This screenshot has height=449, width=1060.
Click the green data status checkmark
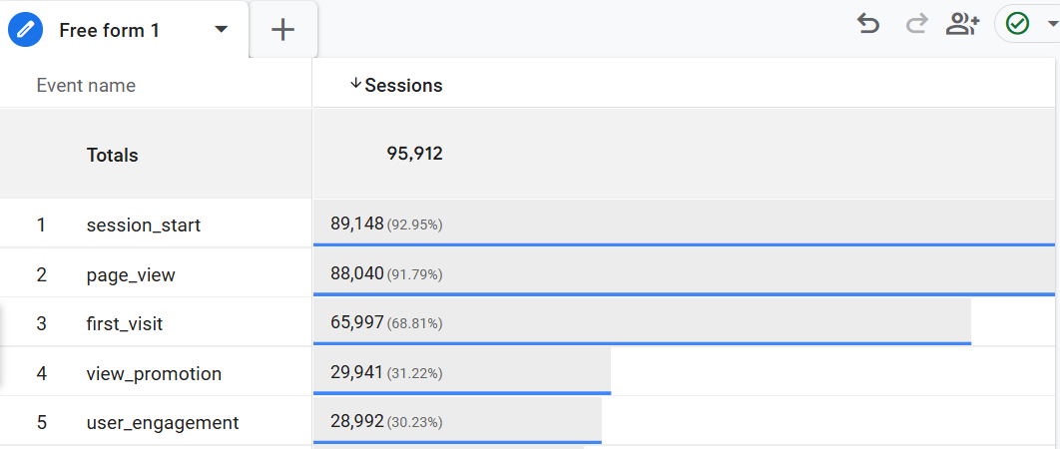[x=1017, y=24]
